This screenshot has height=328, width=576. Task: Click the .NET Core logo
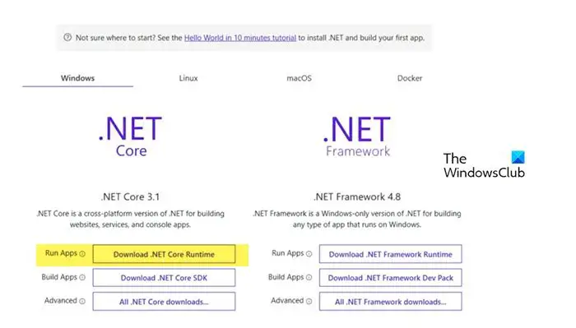pyautogui.click(x=130, y=136)
